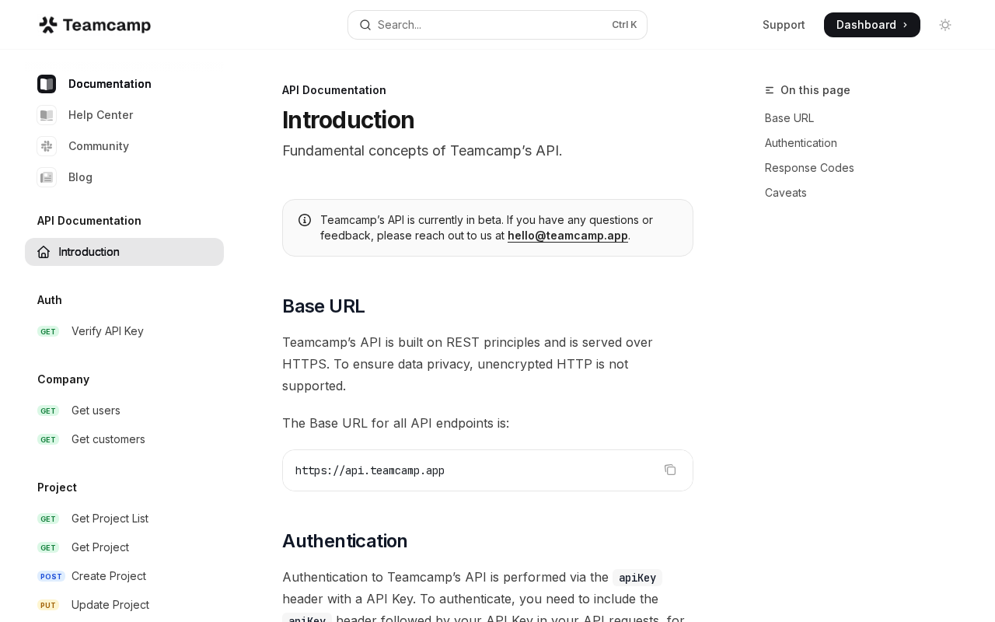Screen dimensions: 995x622
Task: Jump to Authentication section
Action: point(801,143)
